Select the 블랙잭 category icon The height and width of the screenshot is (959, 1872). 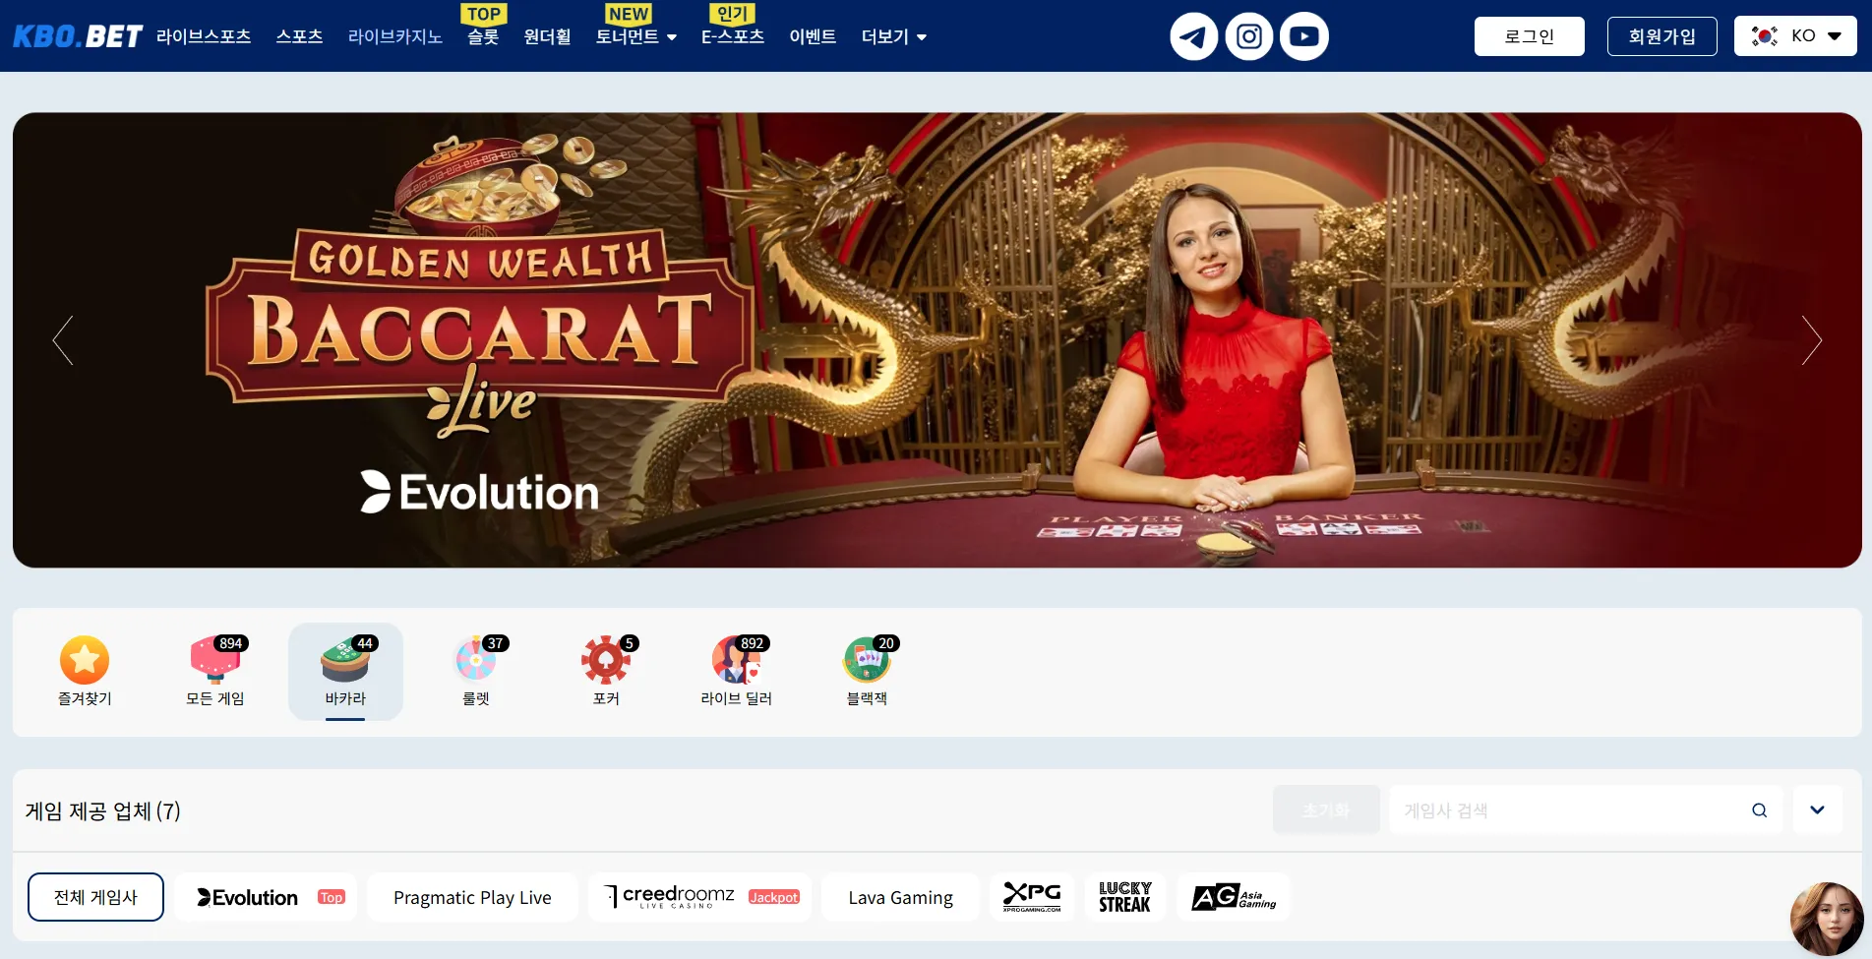867,672
